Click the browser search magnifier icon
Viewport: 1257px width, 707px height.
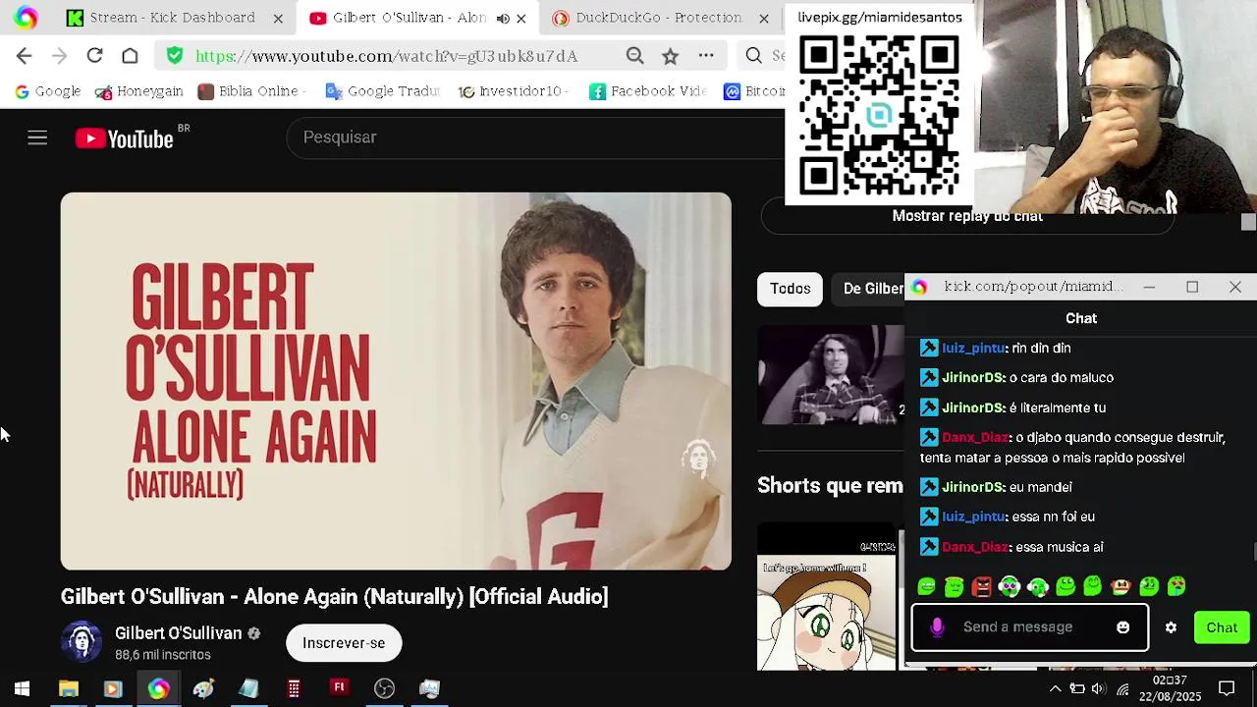pos(753,56)
